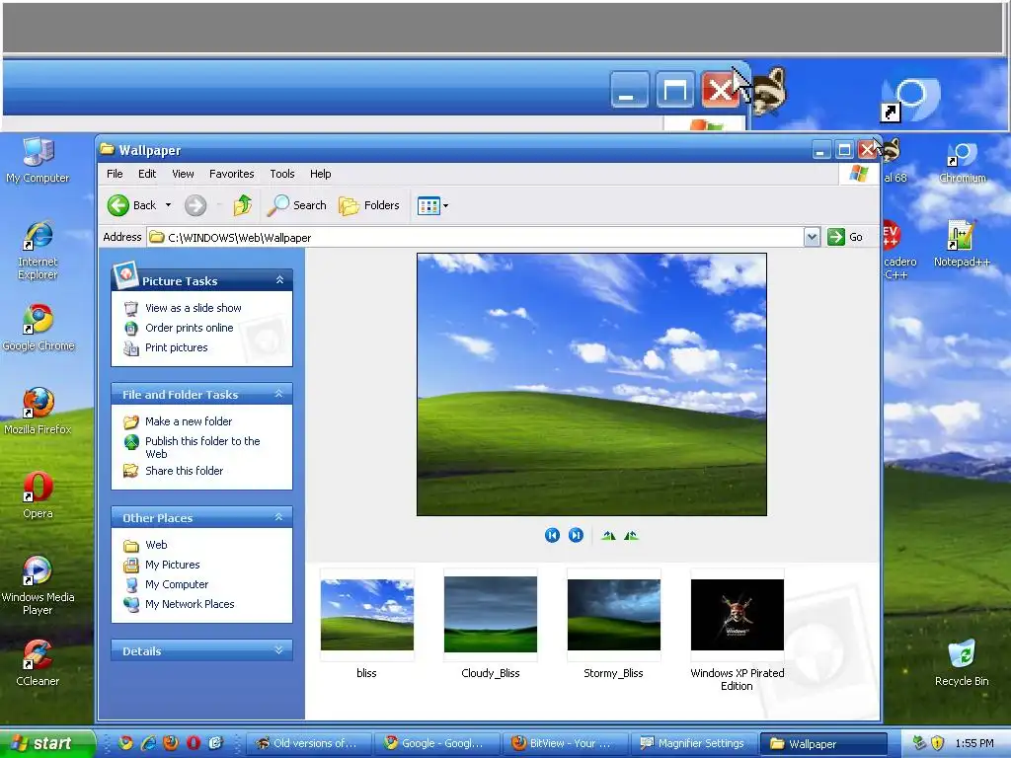Viewport: 1011px width, 758px height.
Task: Click the Start button
Action: [x=46, y=743]
